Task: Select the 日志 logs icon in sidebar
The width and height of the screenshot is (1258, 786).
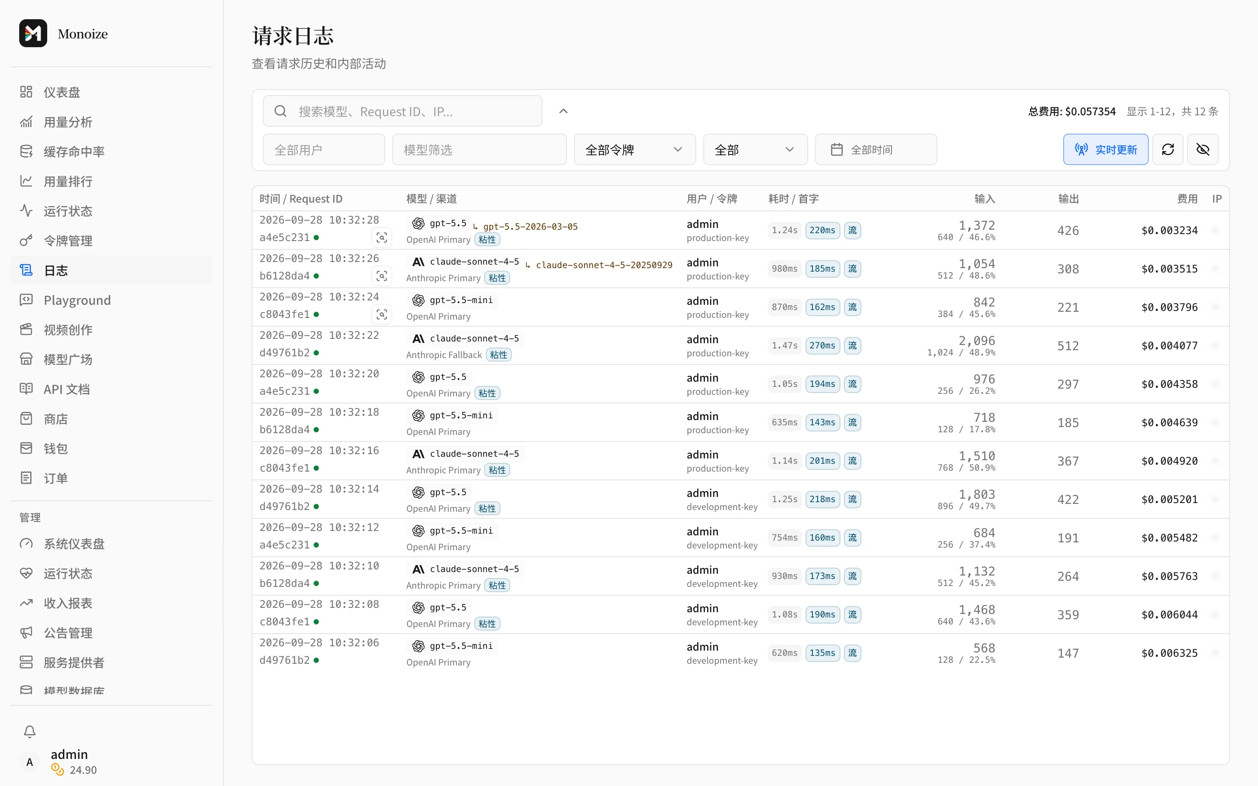Action: point(26,270)
